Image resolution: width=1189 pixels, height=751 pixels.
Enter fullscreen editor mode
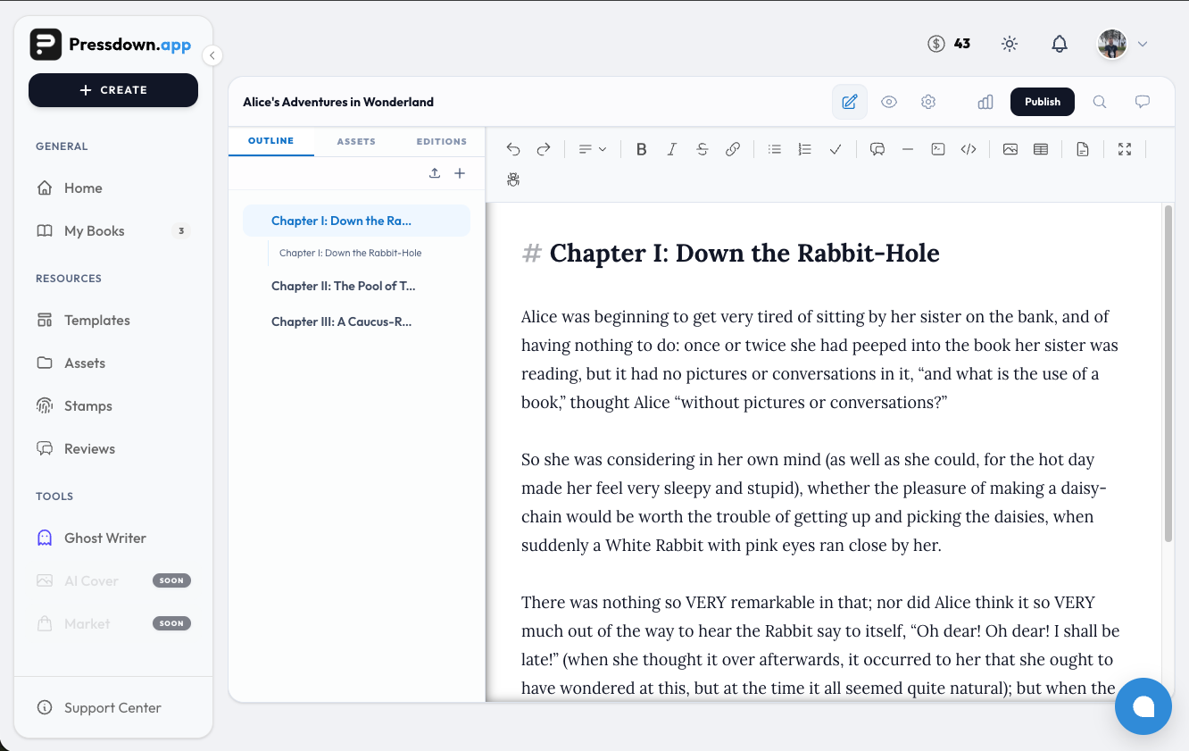[x=1125, y=149]
